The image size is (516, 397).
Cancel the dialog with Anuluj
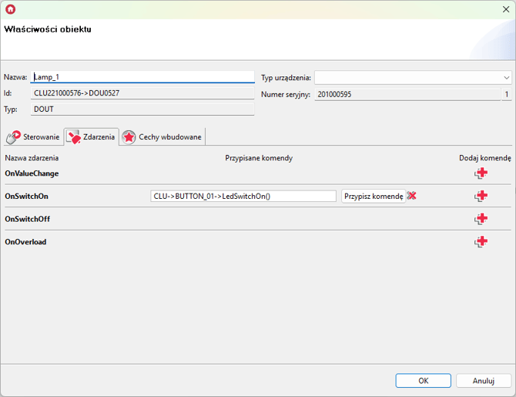[483, 381]
